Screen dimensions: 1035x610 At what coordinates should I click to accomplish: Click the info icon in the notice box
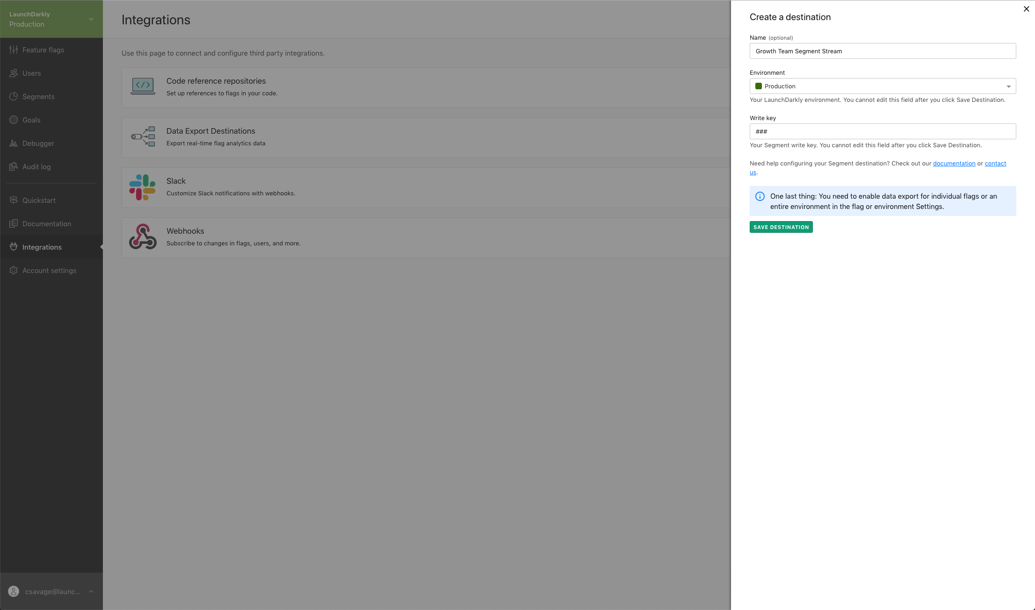click(760, 196)
